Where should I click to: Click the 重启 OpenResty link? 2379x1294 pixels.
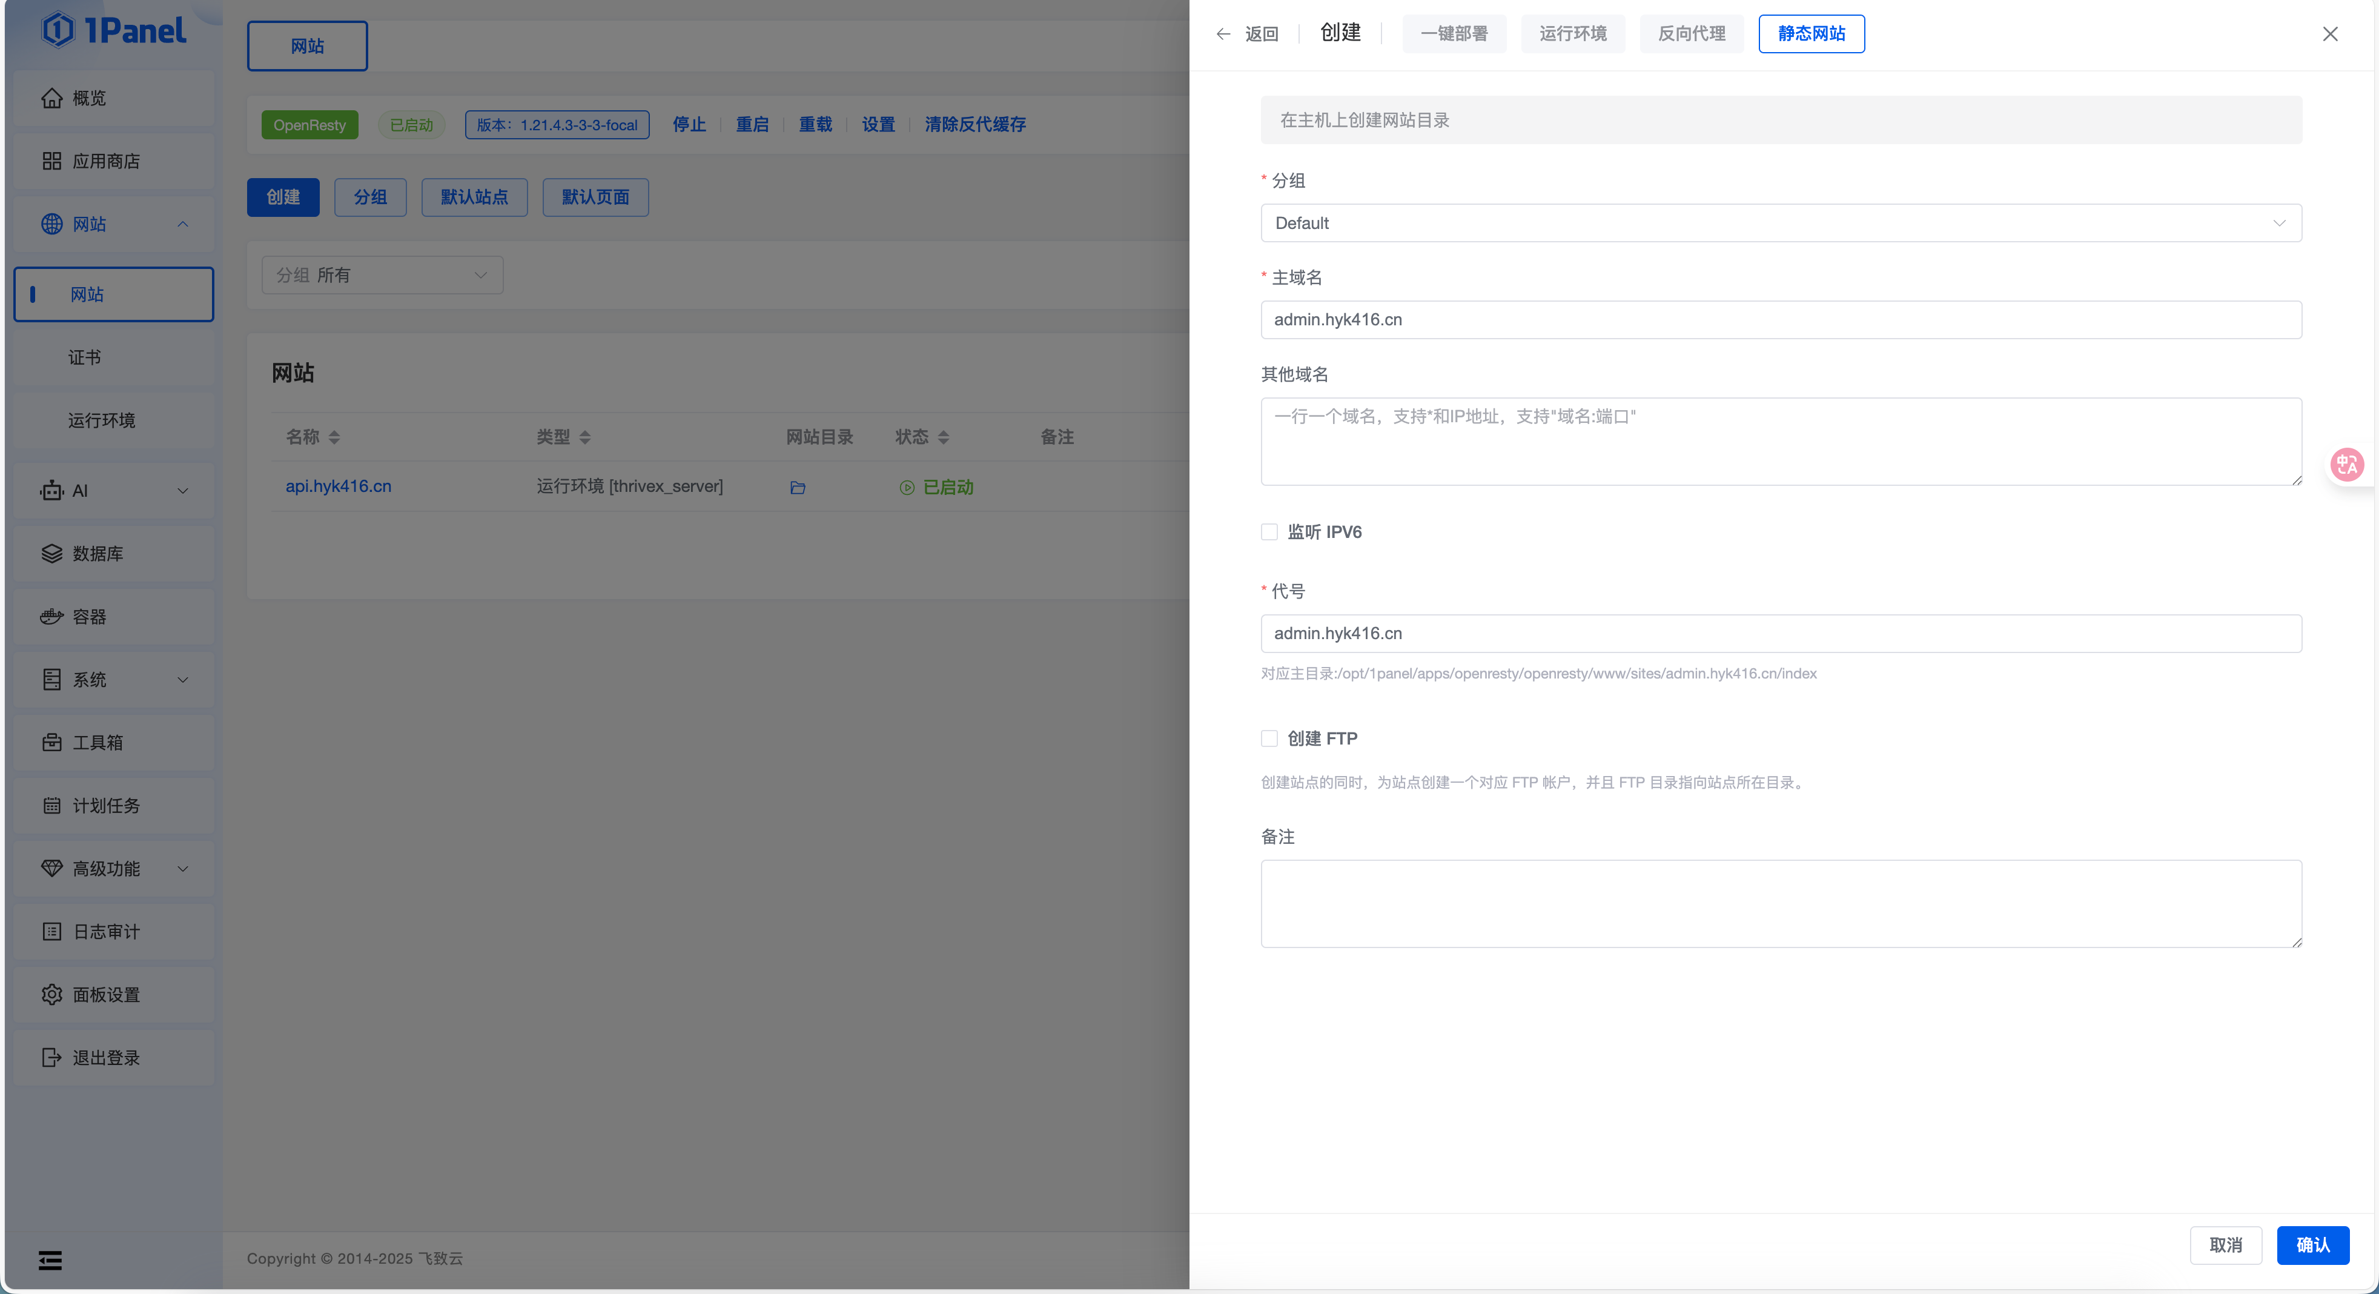coord(752,125)
